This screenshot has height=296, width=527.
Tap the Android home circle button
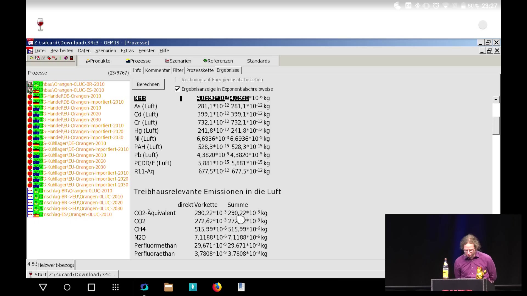pos(67,287)
